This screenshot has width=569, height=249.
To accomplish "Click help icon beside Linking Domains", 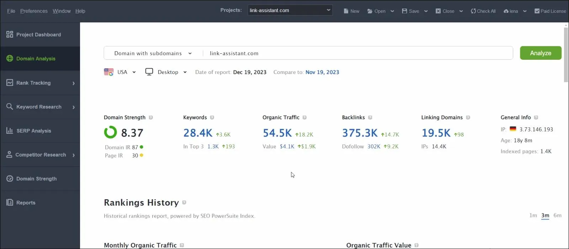I will point(468,117).
